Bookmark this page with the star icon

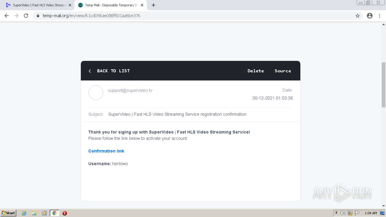358,16
